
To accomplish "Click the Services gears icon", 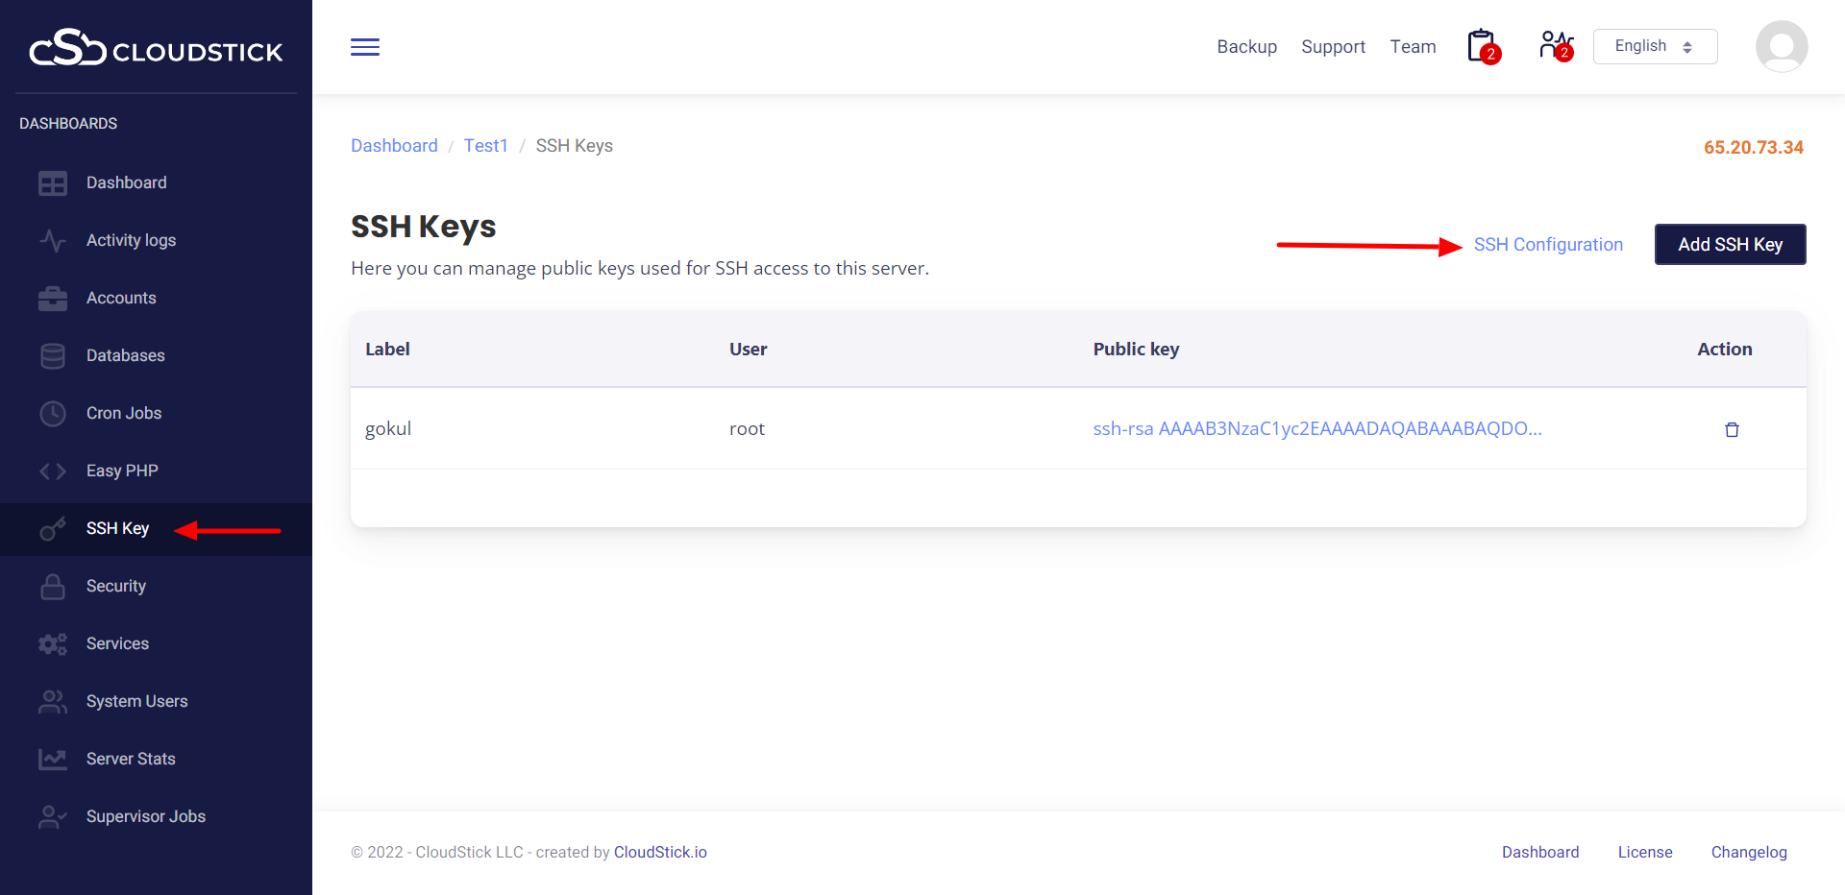I will 53,644.
